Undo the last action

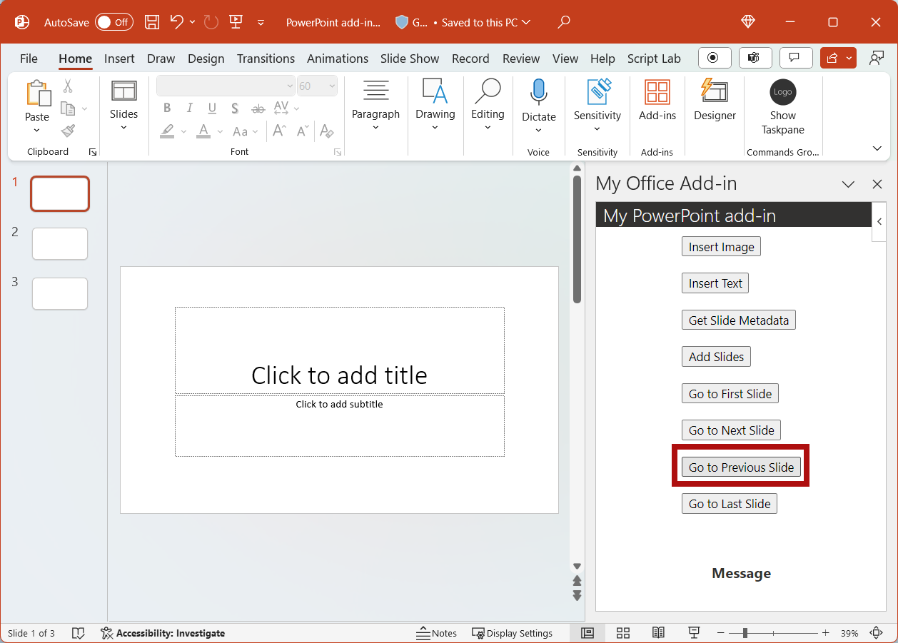[176, 22]
